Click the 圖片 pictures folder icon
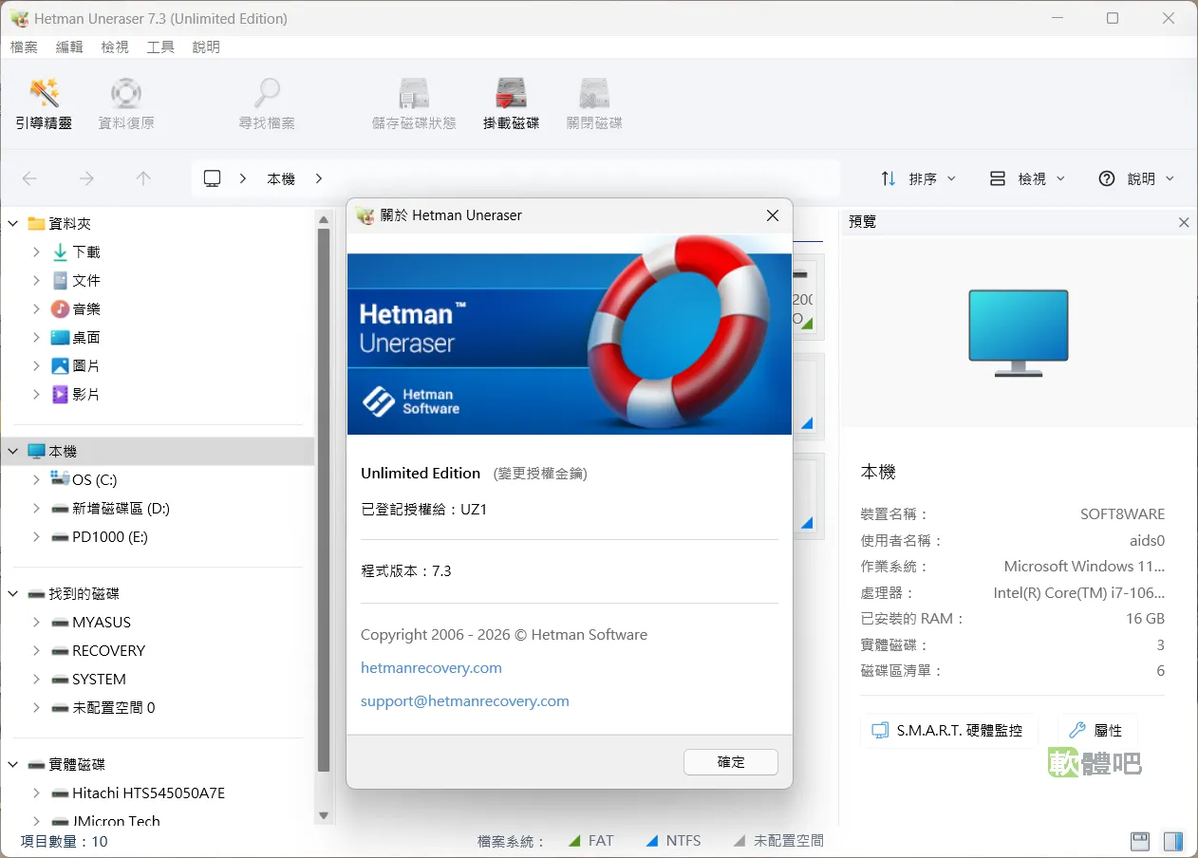Image resolution: width=1198 pixels, height=858 pixels. point(61,366)
